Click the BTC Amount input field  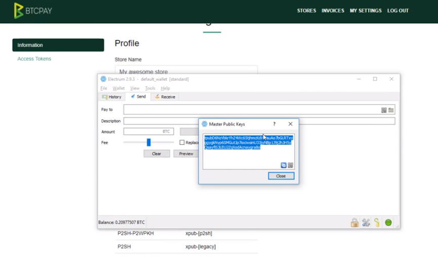click(x=149, y=132)
